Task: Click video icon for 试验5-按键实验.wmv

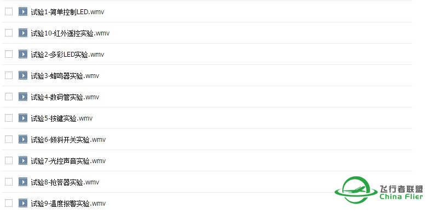Action: coord(23,118)
